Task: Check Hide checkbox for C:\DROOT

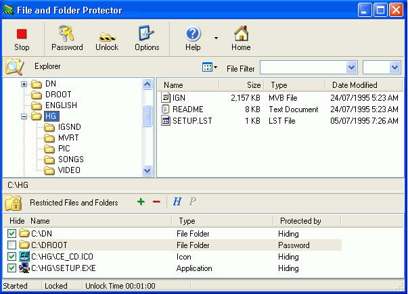Action: point(12,245)
